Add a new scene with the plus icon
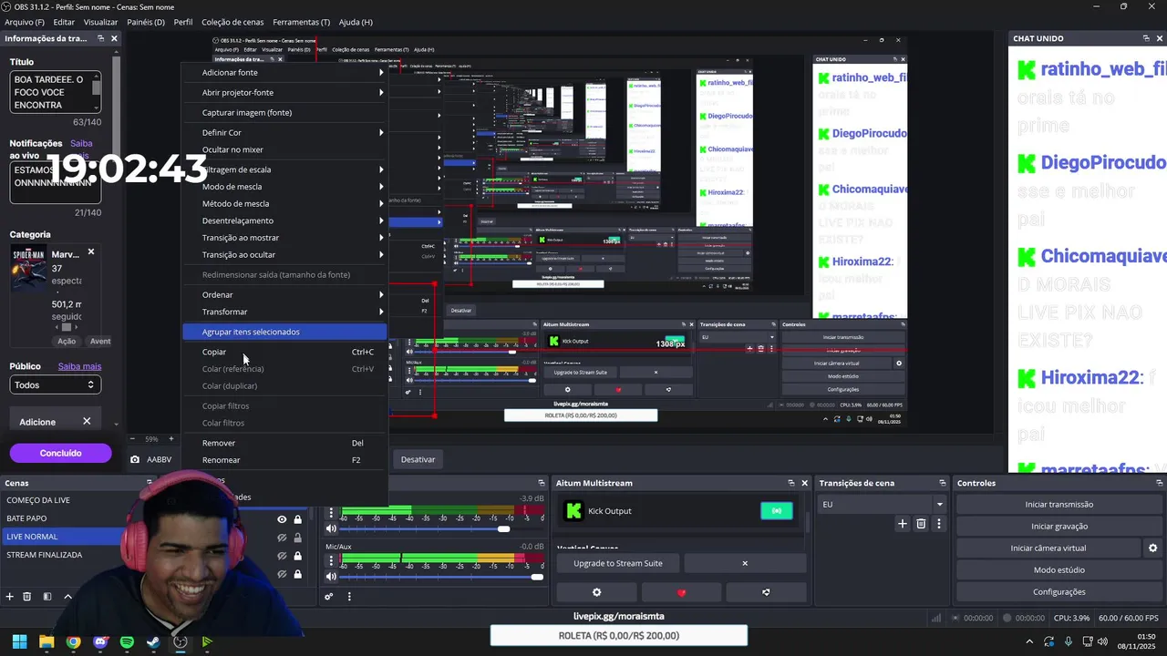The image size is (1167, 656). click(10, 597)
